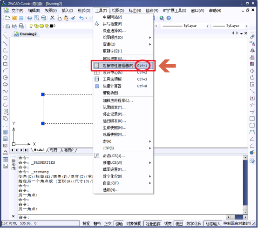
Task: Toggle 对象捕捉 object snap in status bar
Action: pyautogui.click(x=134, y=223)
